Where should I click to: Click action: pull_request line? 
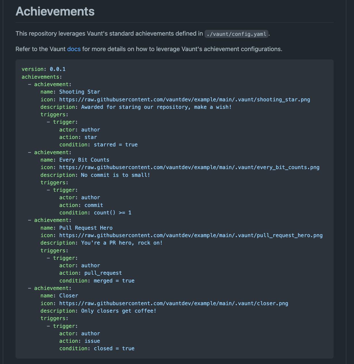click(91, 273)
